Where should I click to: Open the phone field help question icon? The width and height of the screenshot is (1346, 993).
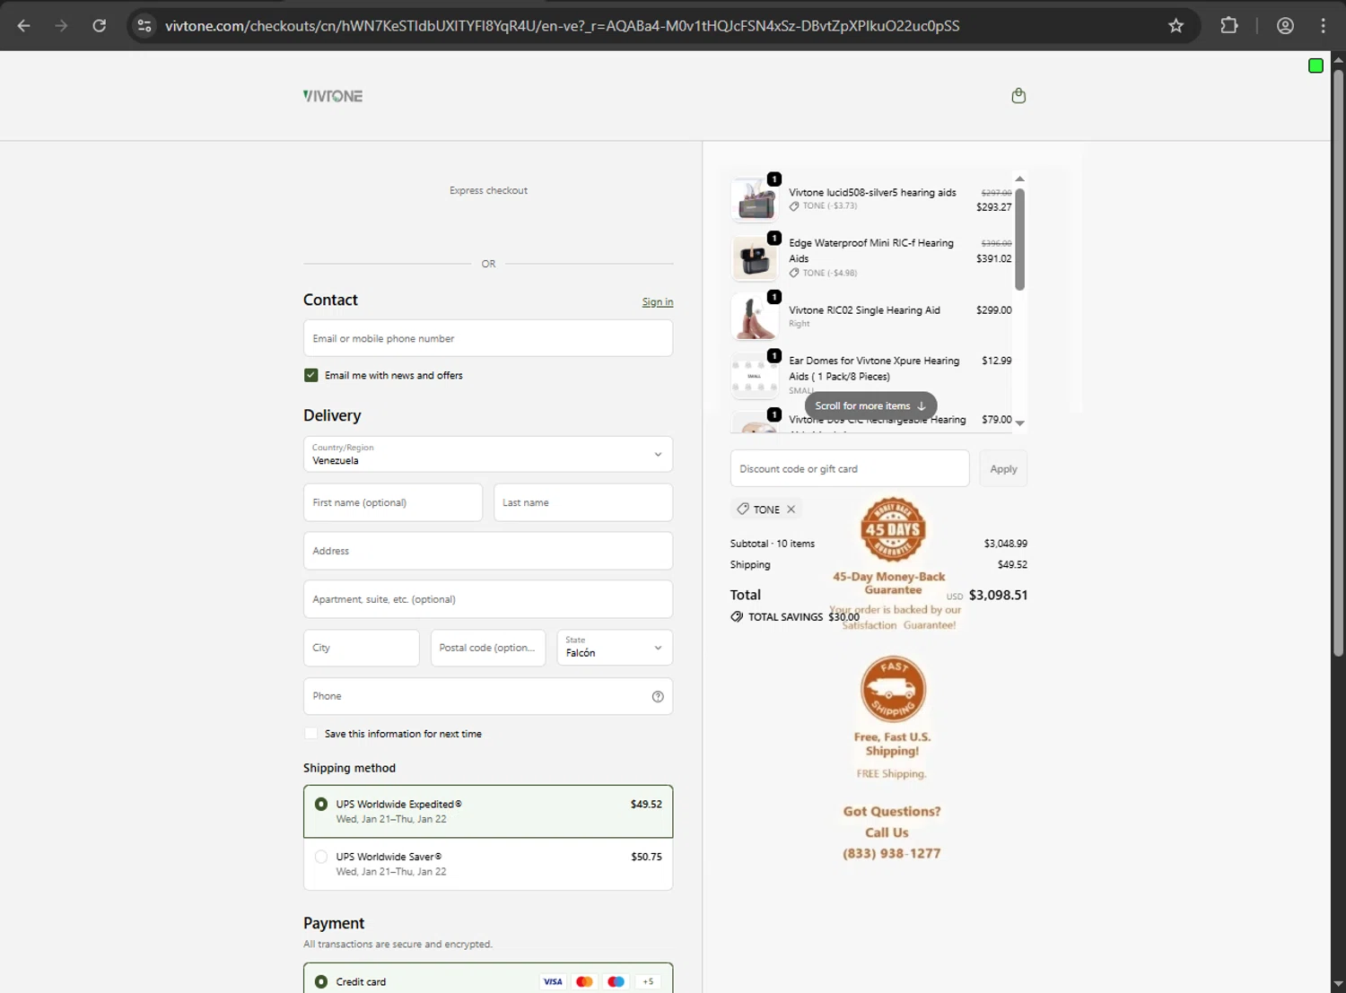(658, 697)
